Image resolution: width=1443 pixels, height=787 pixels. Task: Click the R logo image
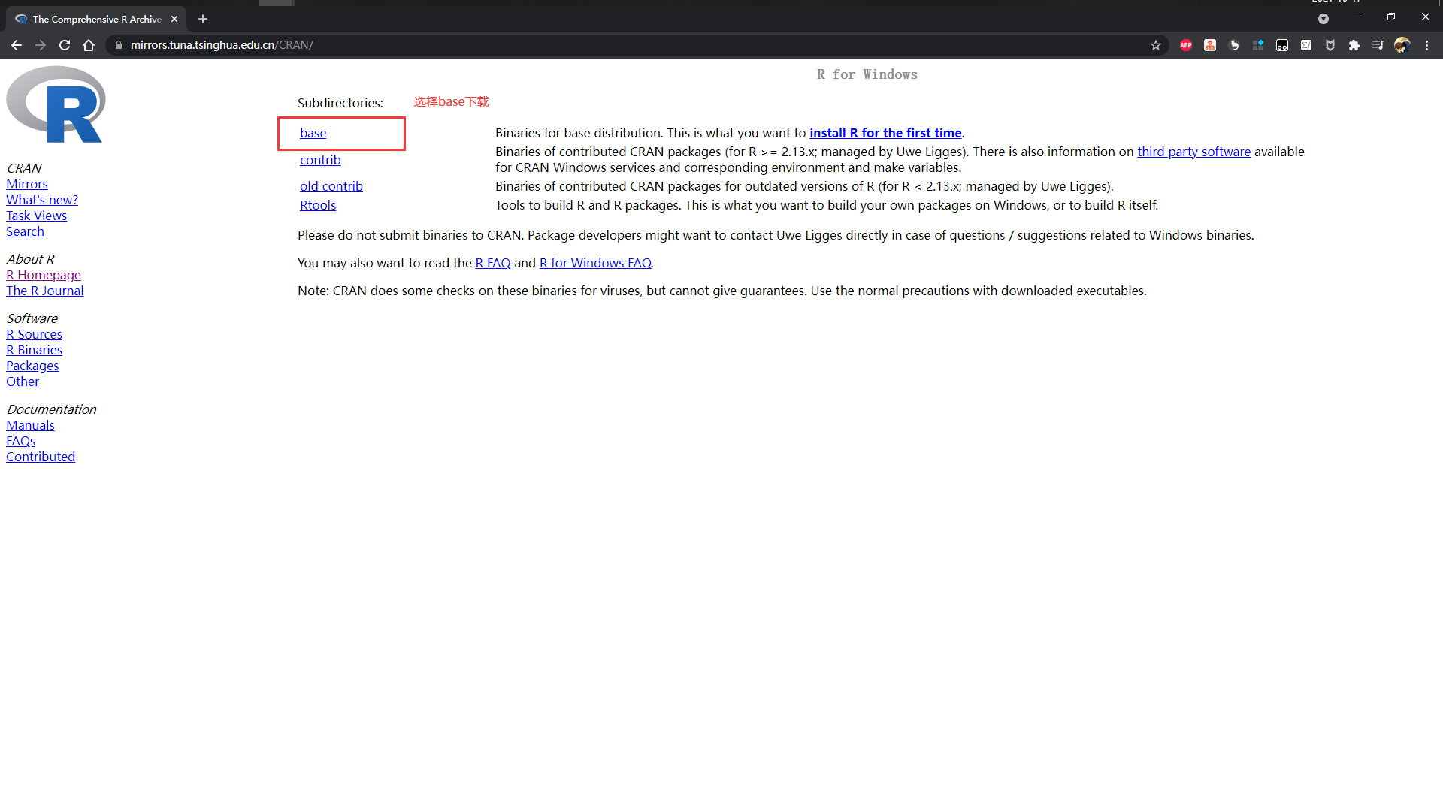(56, 104)
